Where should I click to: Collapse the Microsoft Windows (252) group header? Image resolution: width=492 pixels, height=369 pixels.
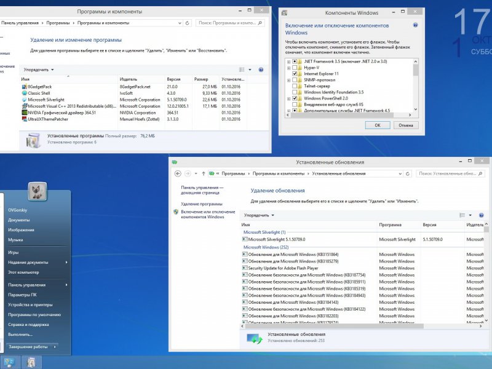(266, 247)
